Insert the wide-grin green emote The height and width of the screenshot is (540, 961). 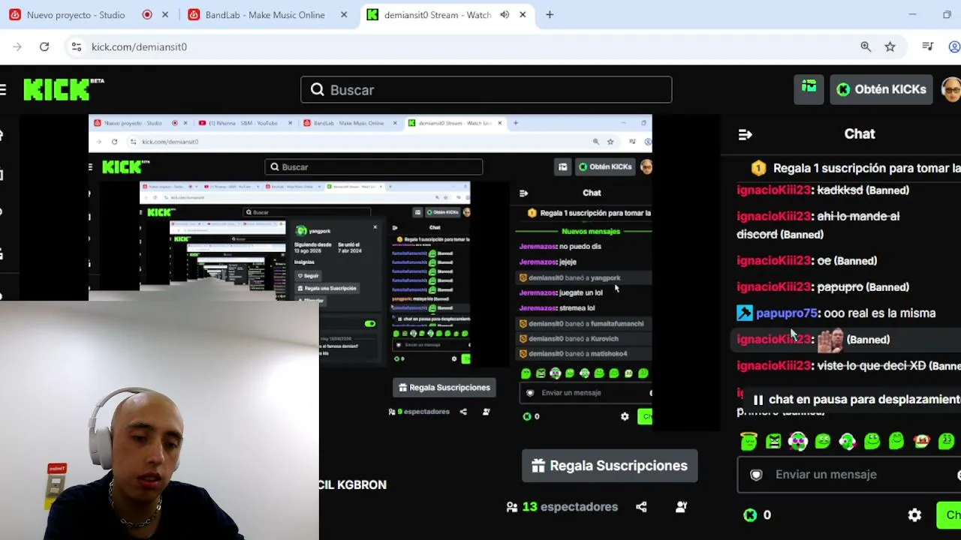(872, 442)
